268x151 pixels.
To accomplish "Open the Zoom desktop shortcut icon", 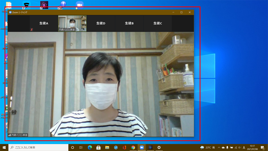I will click(80, 5).
